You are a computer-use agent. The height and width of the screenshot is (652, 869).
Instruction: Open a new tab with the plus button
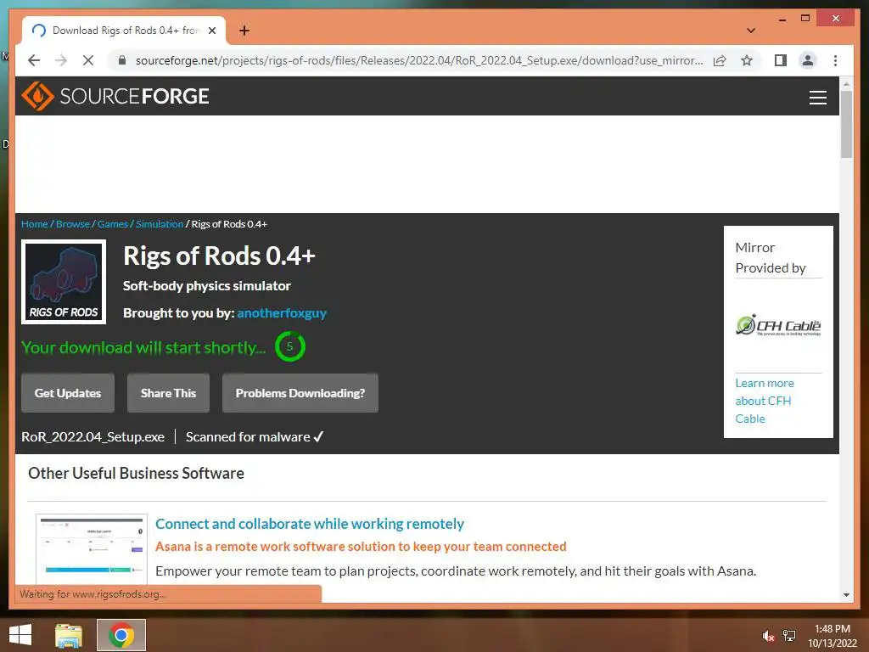coord(244,31)
